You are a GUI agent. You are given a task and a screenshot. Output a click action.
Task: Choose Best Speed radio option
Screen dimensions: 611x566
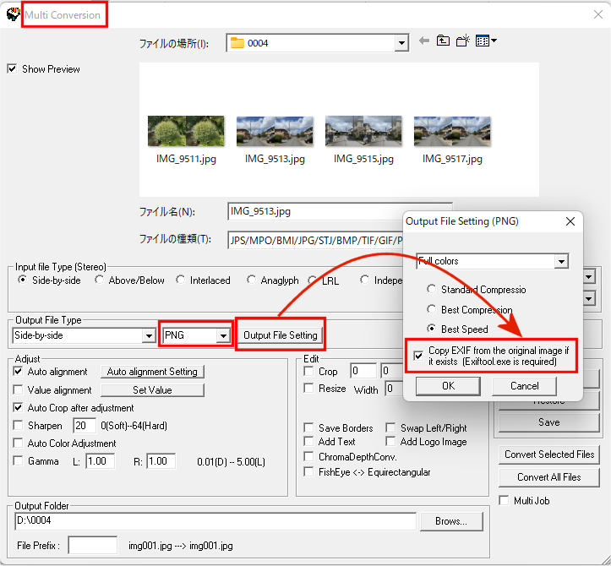pyautogui.click(x=431, y=329)
